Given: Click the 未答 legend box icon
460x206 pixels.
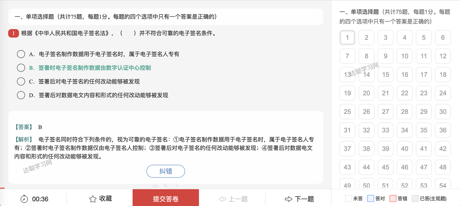Looking at the screenshot, I should [x=348, y=199].
